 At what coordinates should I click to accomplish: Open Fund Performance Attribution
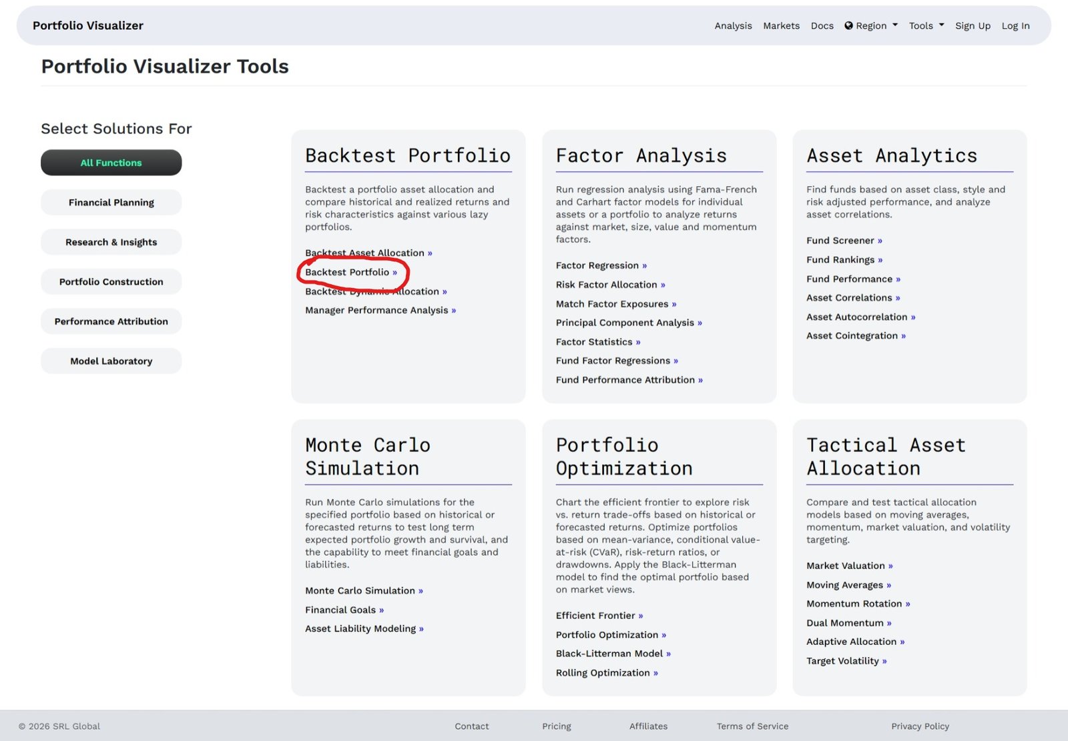pos(629,380)
